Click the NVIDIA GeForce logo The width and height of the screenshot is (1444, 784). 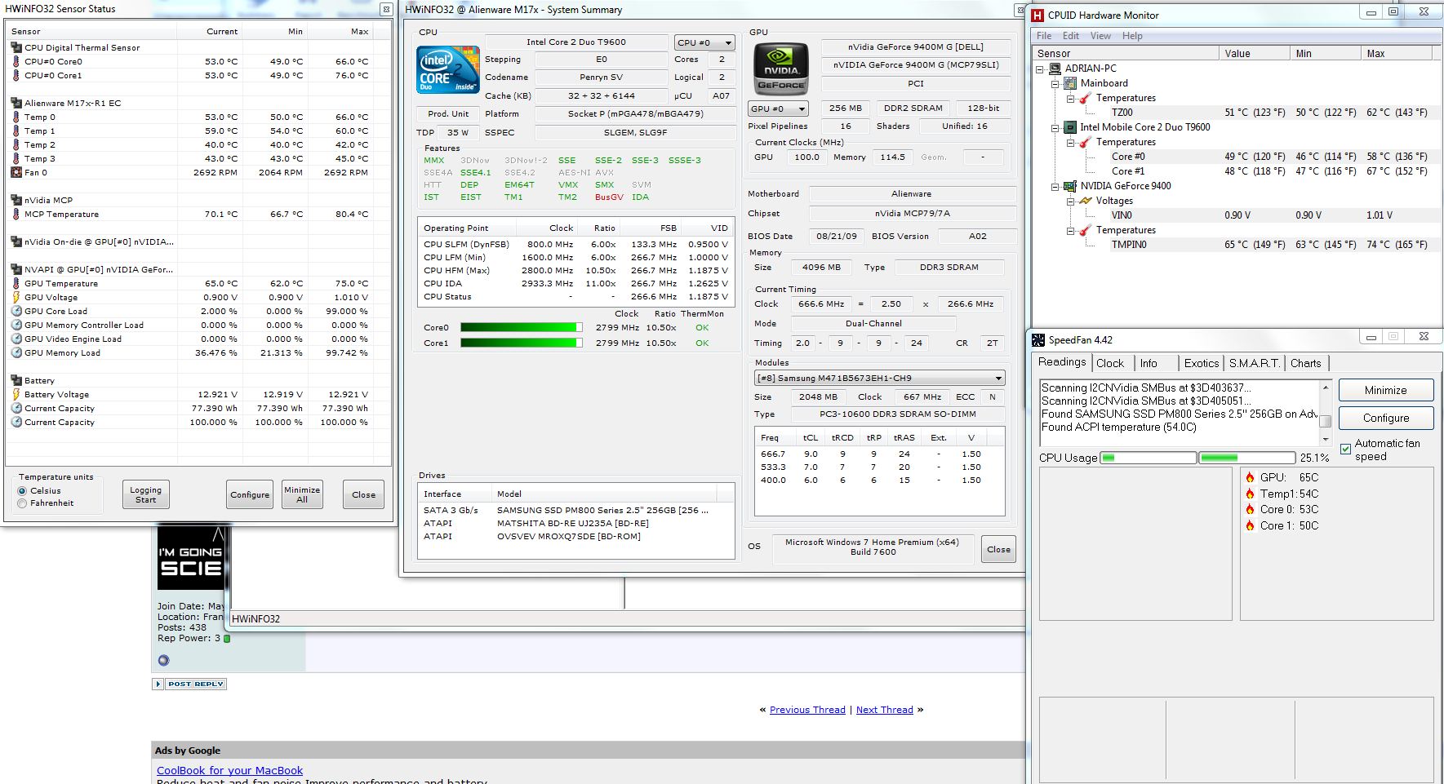[x=780, y=69]
